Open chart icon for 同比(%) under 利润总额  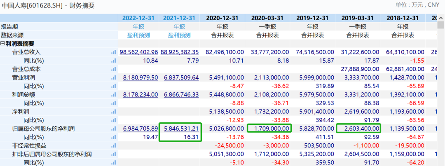pyautogui.click(x=114, y=103)
